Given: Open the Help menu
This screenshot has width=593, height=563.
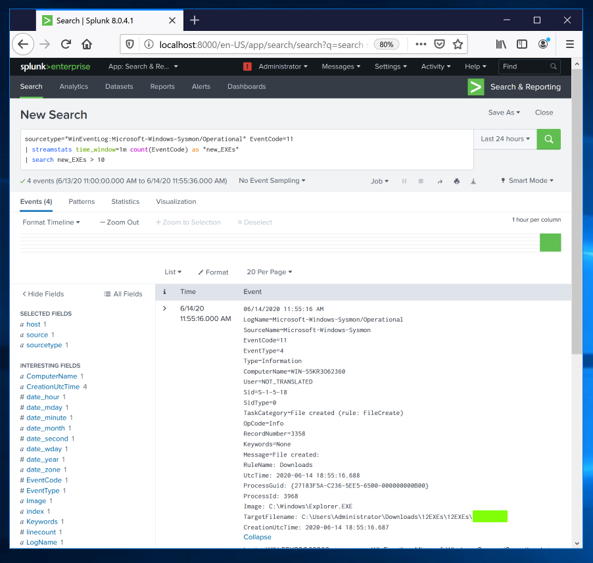Looking at the screenshot, I should (x=475, y=66).
